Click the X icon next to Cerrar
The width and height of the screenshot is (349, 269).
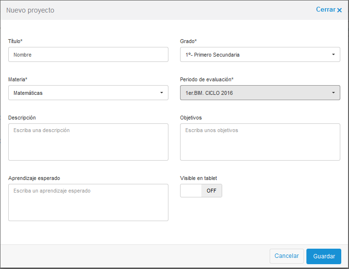[339, 10]
